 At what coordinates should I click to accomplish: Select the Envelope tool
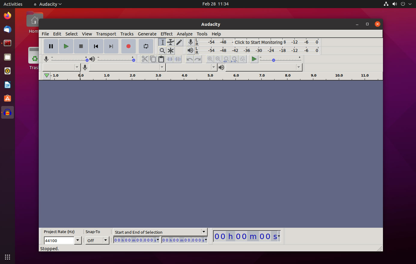171,42
